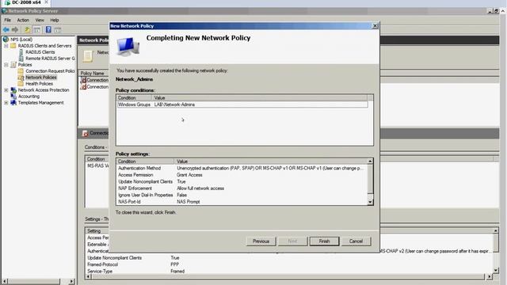Click the Policies node icon
The width and height of the screenshot is (507, 285).
tap(13, 65)
